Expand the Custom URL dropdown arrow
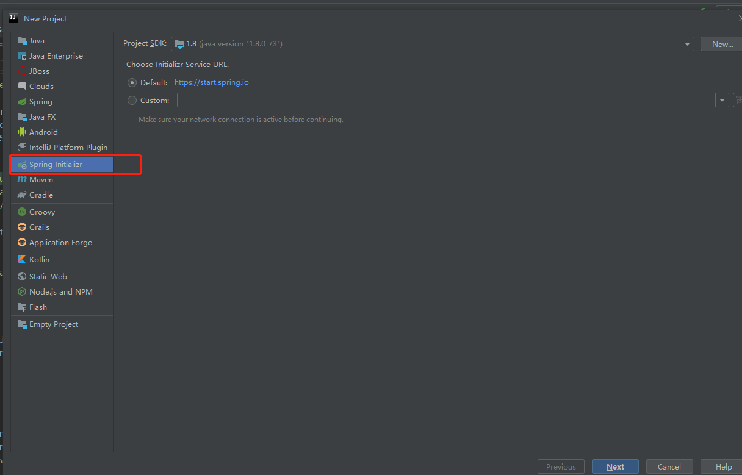 pyautogui.click(x=722, y=101)
